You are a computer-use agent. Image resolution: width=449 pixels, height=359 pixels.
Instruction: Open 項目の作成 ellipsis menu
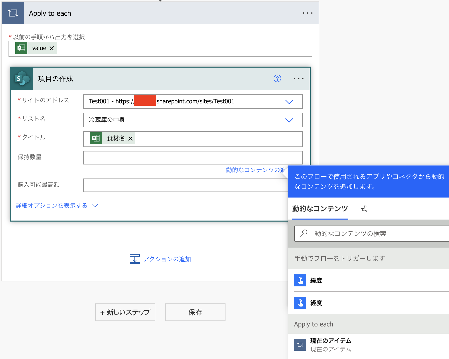(298, 79)
